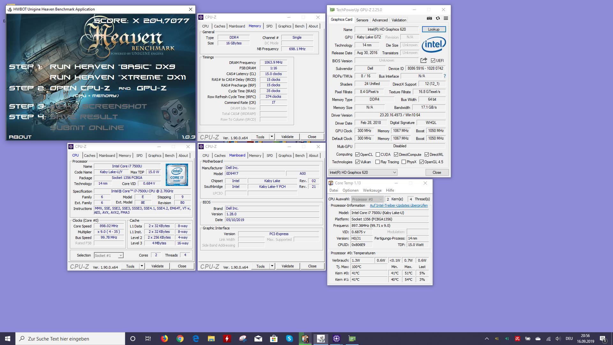The image size is (613, 345).
Task: Open File Explorer from the taskbar
Action: 211,339
